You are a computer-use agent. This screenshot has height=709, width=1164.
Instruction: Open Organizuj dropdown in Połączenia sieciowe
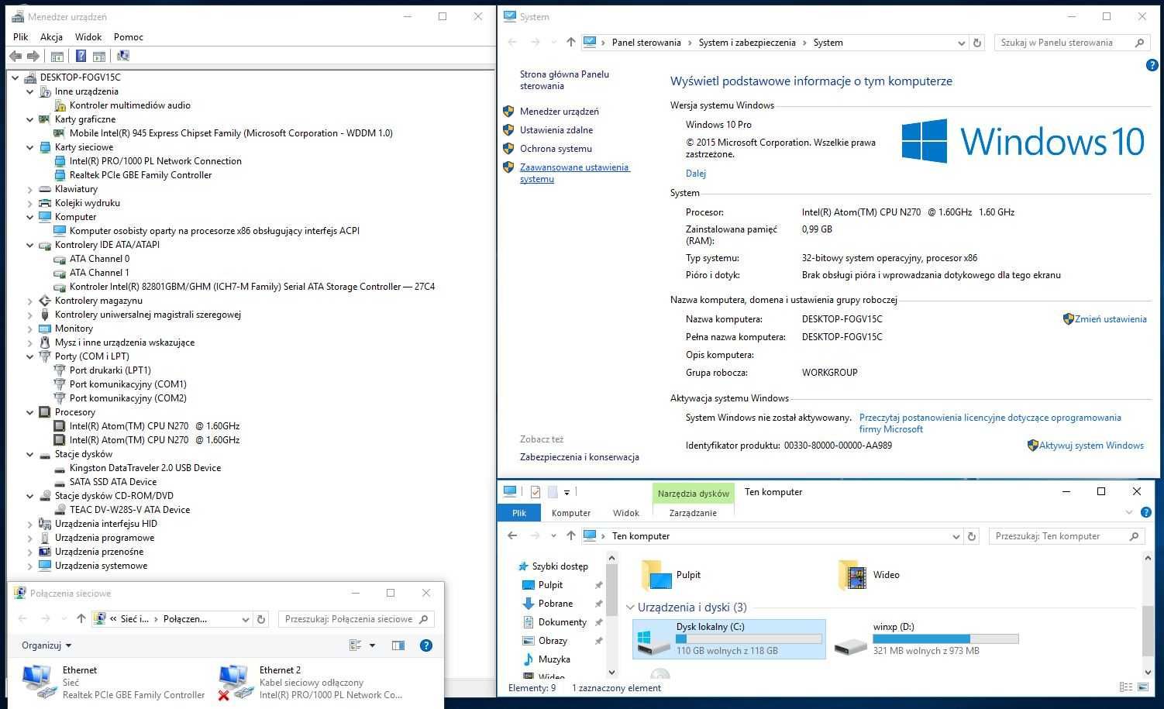coord(46,645)
